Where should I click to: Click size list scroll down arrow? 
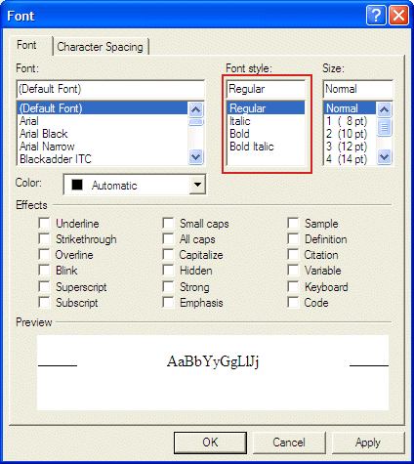pos(385,157)
